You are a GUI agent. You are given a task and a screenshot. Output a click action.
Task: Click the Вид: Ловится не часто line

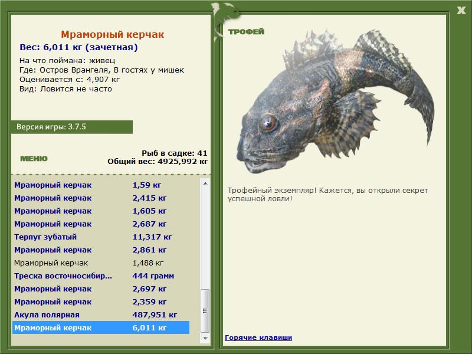65,89
